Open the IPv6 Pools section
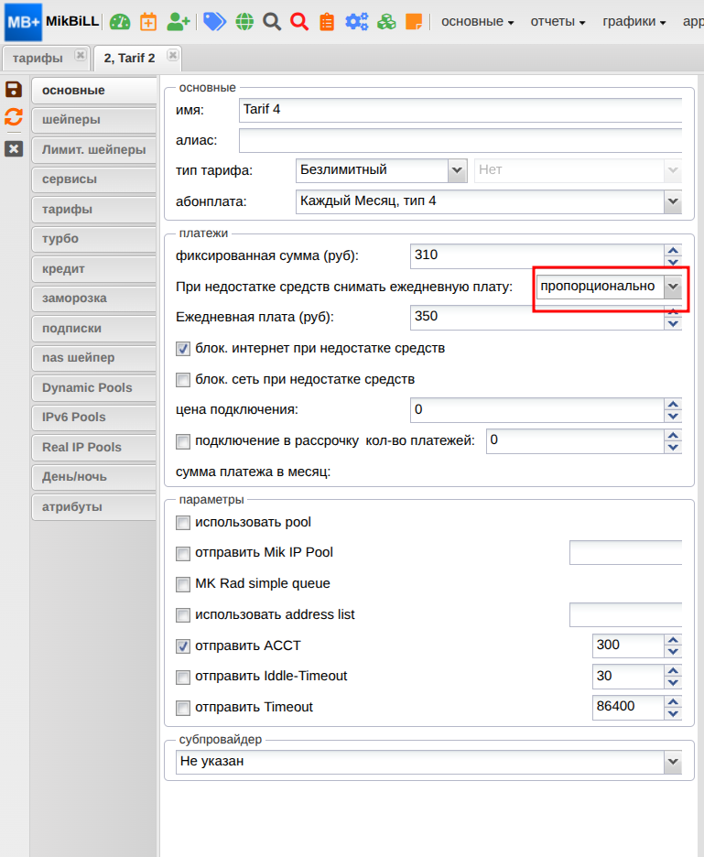Screen dimensions: 704x857 (93, 418)
